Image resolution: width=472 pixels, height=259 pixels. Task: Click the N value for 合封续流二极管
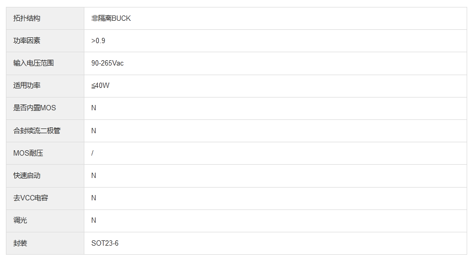click(x=94, y=131)
